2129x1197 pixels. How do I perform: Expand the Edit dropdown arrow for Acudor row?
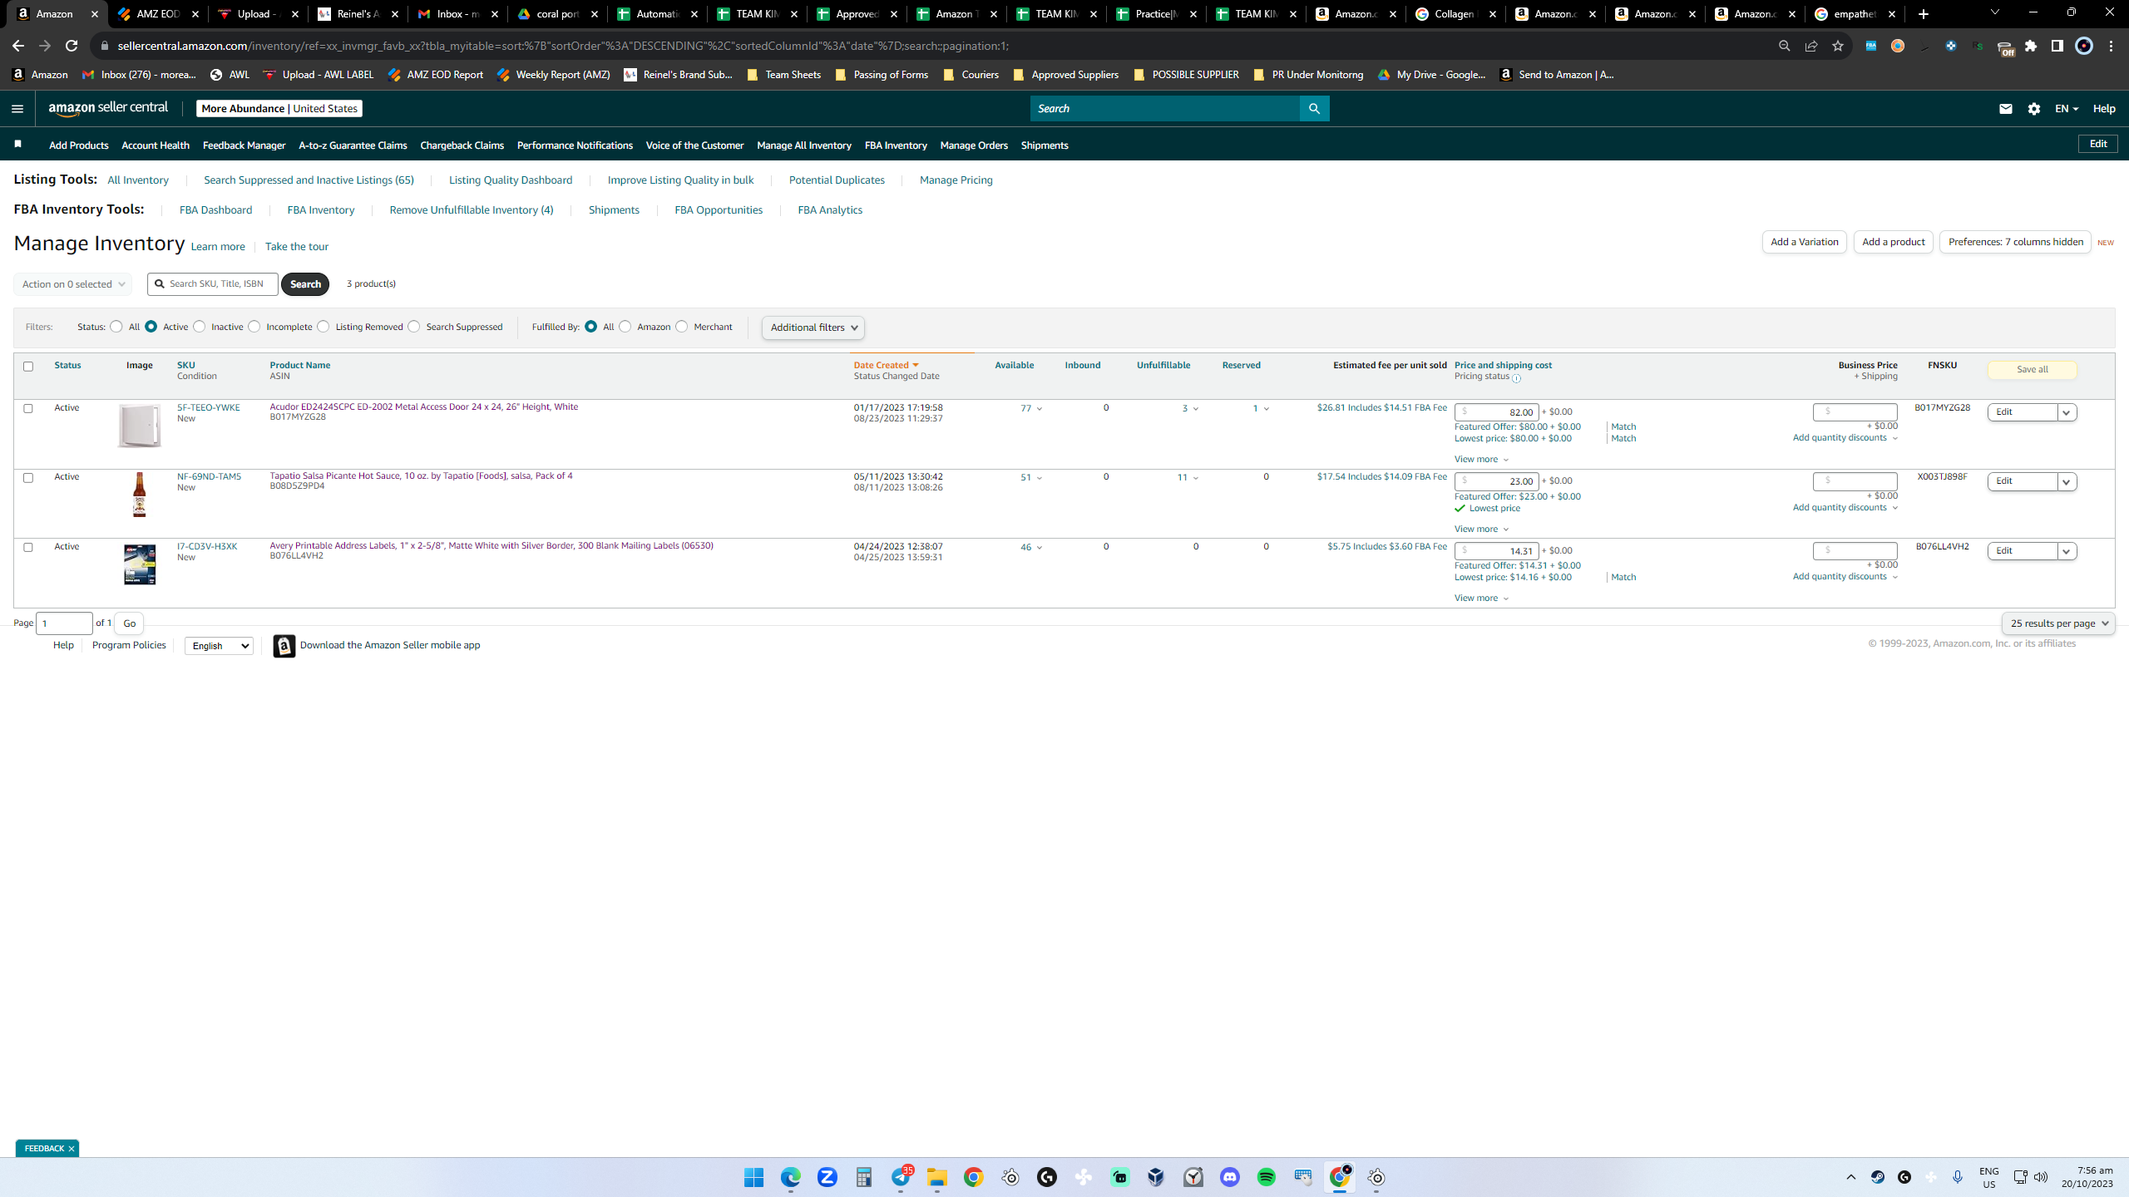[2067, 412]
